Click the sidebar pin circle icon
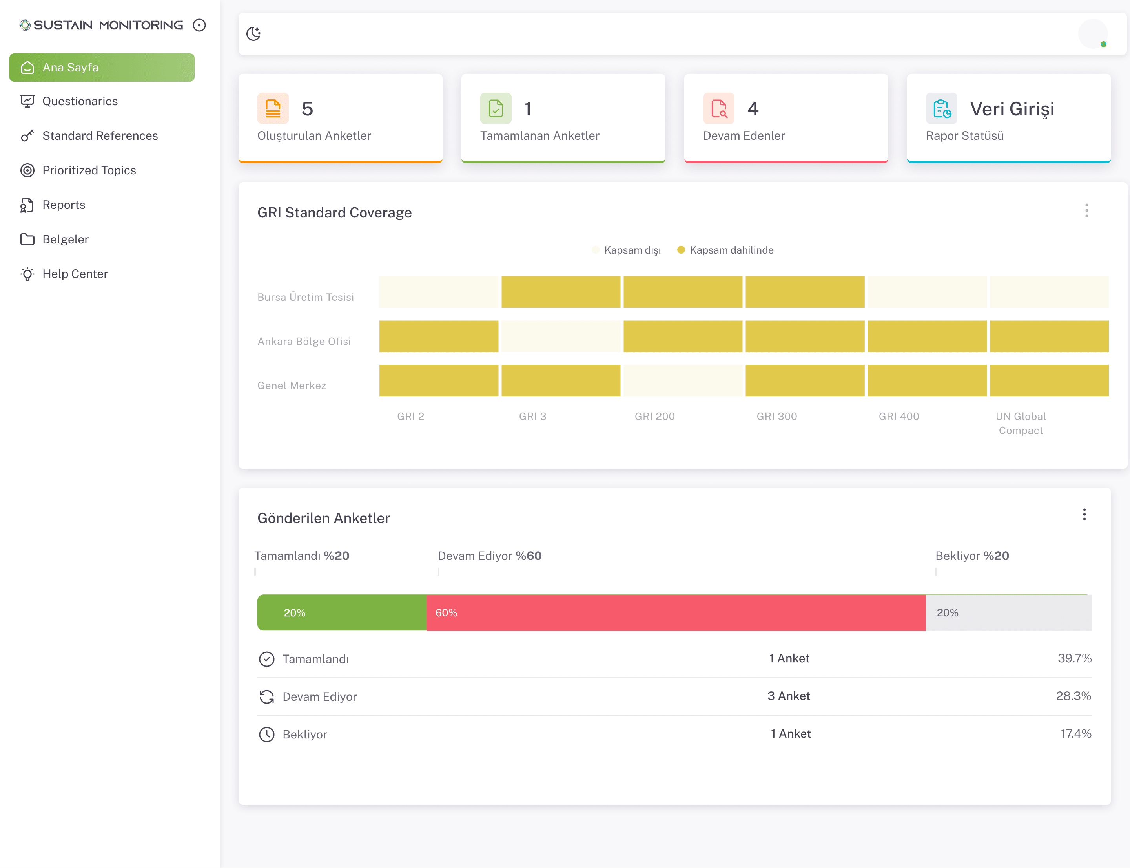The image size is (1130, 868). point(199,25)
